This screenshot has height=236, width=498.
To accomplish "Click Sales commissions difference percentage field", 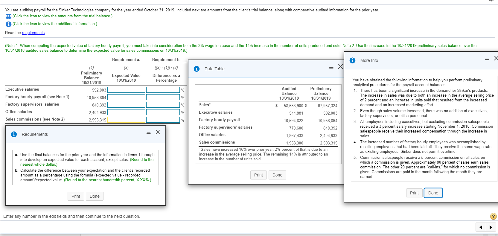I will (x=163, y=120).
